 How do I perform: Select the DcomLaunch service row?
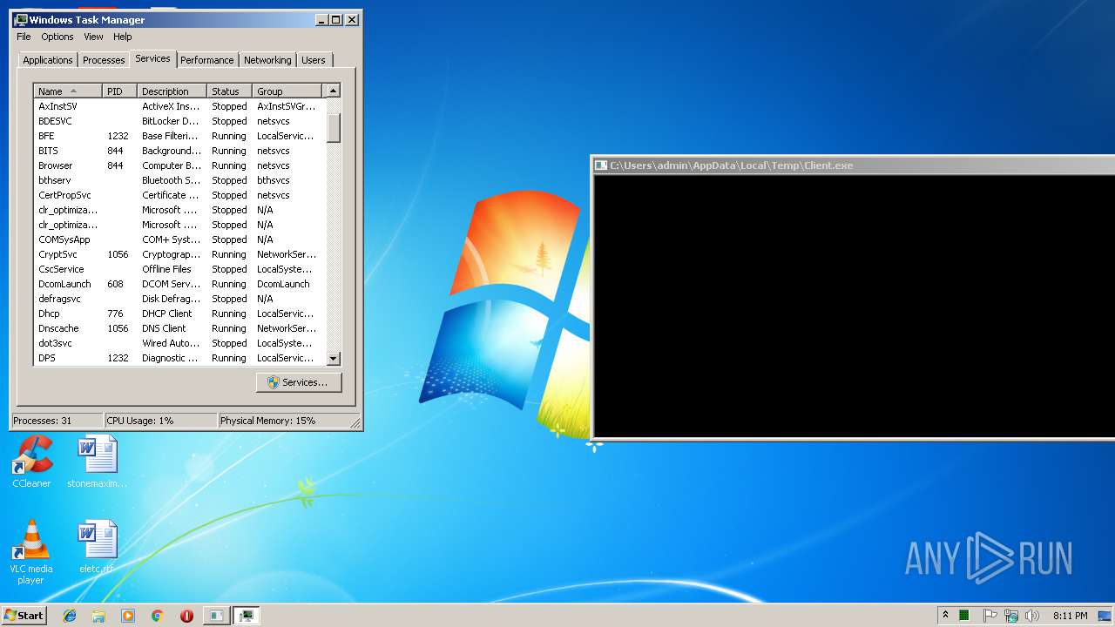click(x=179, y=284)
